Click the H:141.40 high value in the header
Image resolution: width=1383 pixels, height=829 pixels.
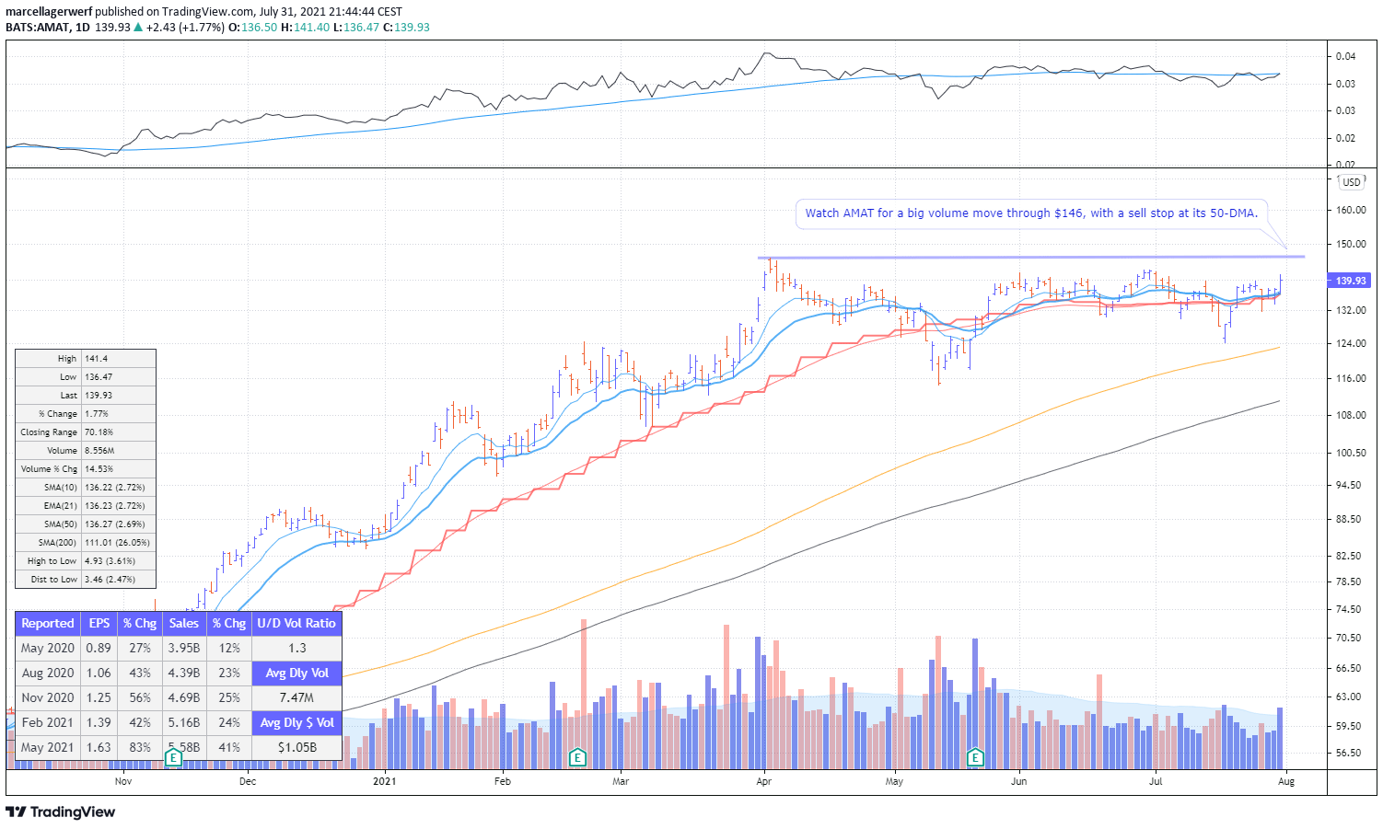tap(305, 27)
